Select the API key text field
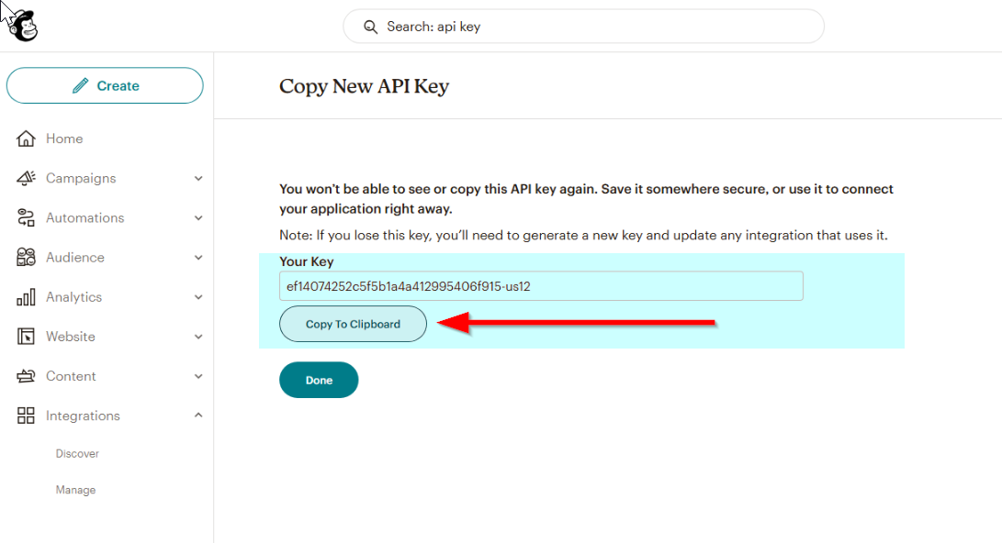This screenshot has width=1002, height=543. pyautogui.click(x=541, y=286)
